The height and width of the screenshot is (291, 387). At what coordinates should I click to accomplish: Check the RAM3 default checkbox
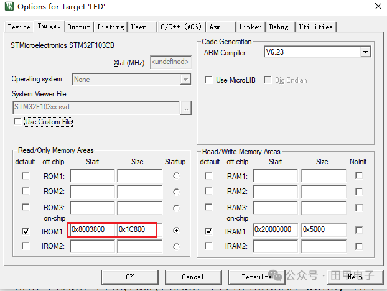[208, 207]
